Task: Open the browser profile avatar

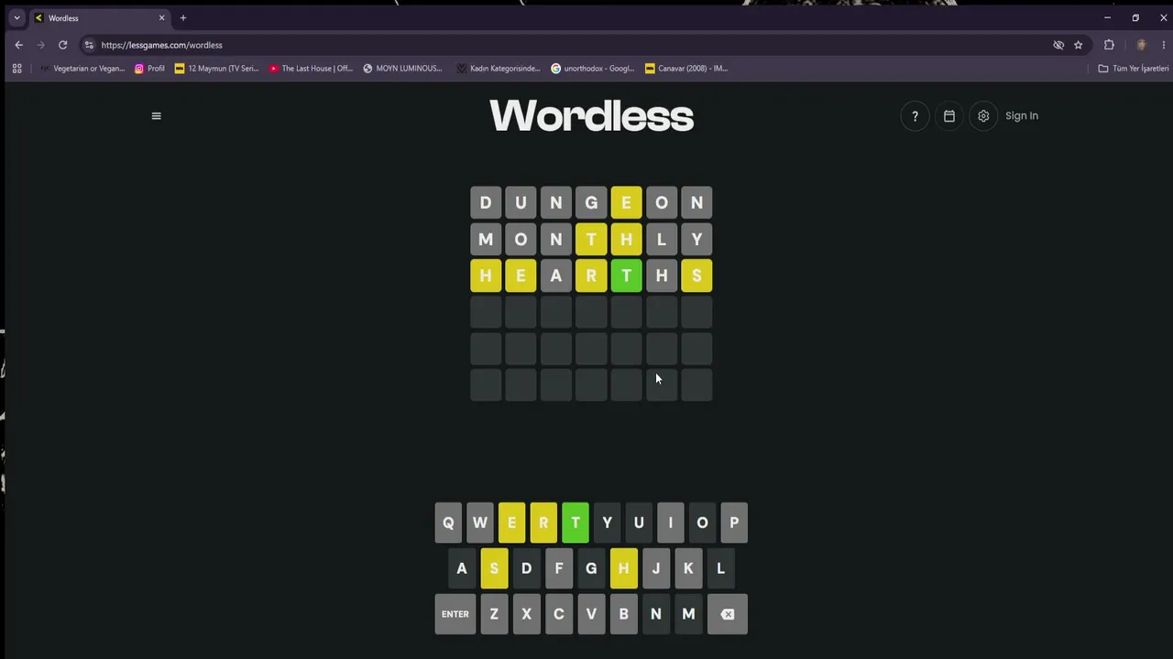Action: 1141,45
